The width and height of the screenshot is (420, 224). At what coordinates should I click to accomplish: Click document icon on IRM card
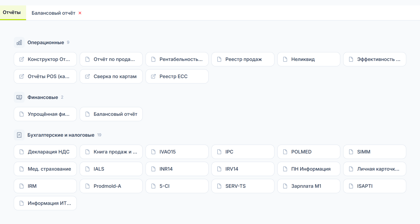pos(22,186)
